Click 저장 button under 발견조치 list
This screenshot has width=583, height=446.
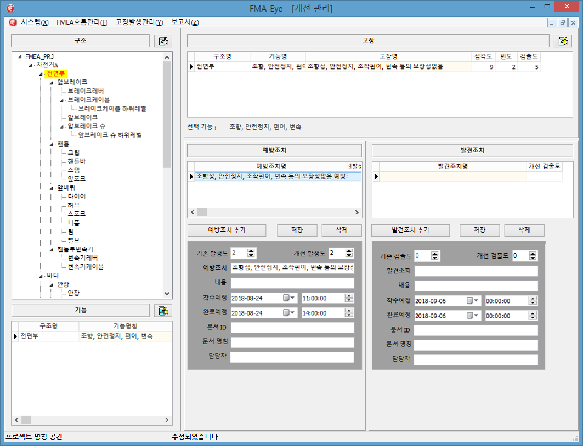(480, 230)
